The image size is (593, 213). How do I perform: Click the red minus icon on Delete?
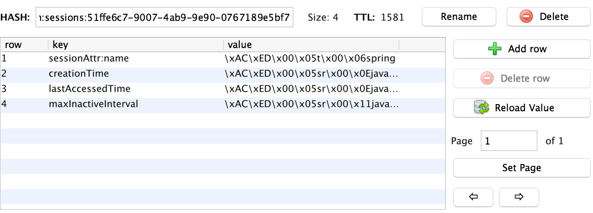pyautogui.click(x=526, y=17)
